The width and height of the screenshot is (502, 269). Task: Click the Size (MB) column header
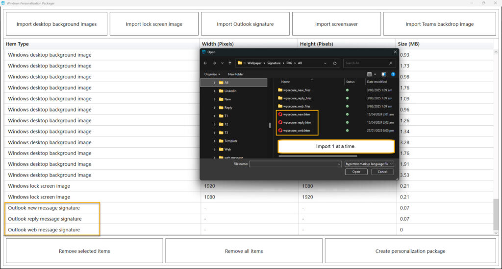tap(444, 44)
